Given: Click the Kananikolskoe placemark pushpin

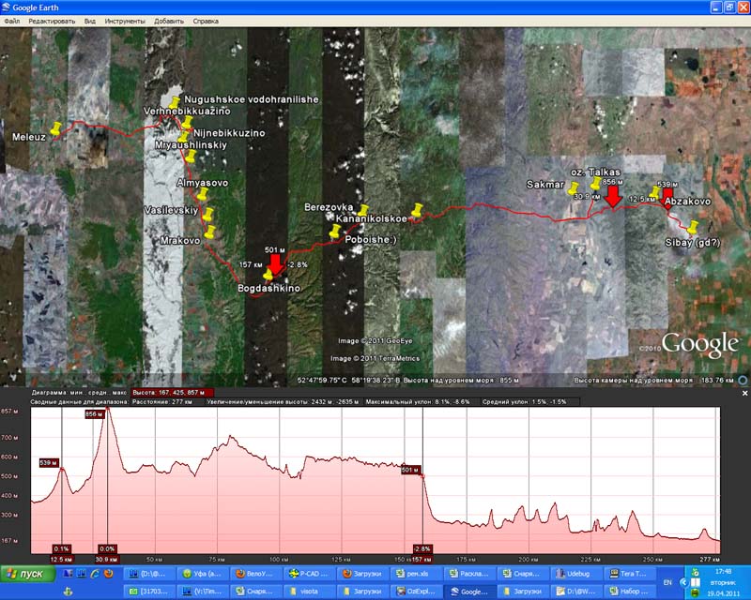Looking at the screenshot, I should (417, 210).
